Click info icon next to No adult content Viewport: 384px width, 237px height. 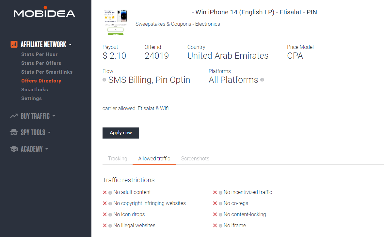[110, 193]
